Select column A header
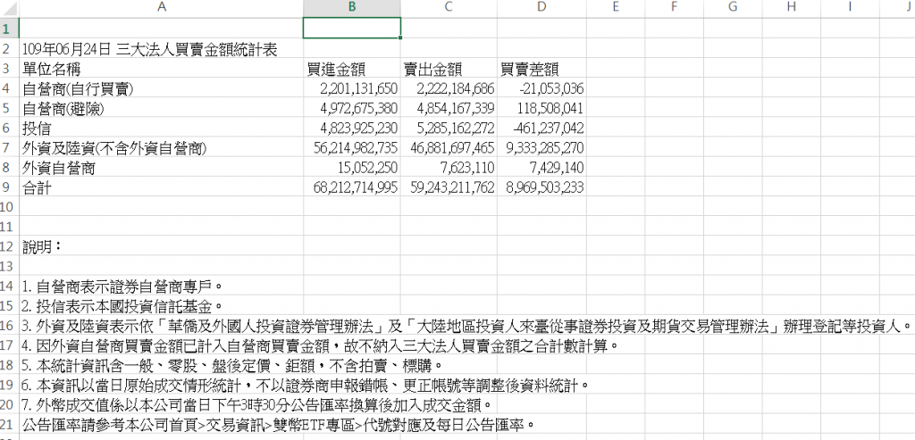The height and width of the screenshot is (440, 915). [162, 7]
